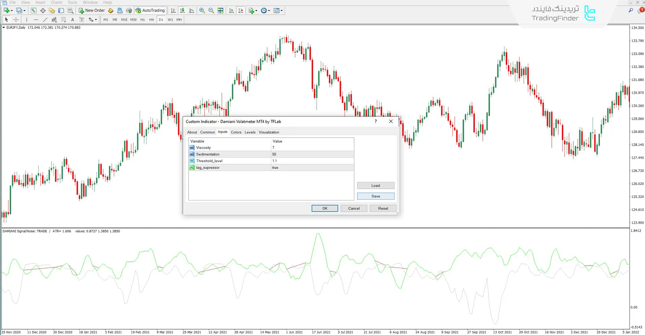Zoom in on the chart
The width and height of the screenshot is (645, 335).
(x=202, y=10)
